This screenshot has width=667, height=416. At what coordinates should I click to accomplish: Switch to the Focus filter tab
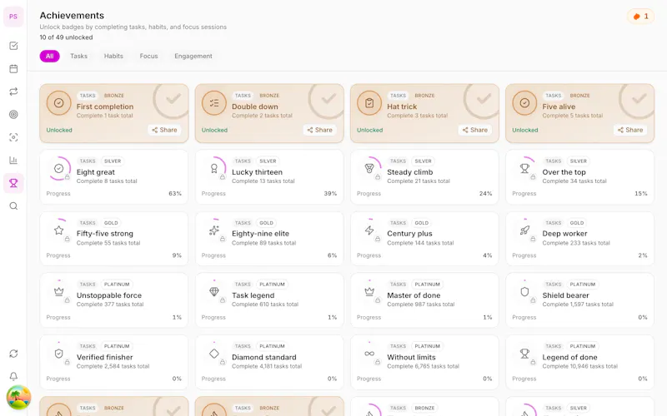(x=149, y=56)
